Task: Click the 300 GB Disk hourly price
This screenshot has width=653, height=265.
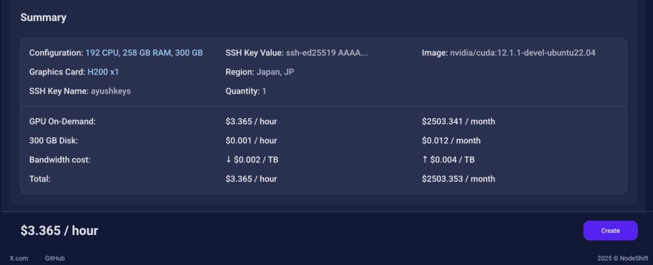Action: 251,140
